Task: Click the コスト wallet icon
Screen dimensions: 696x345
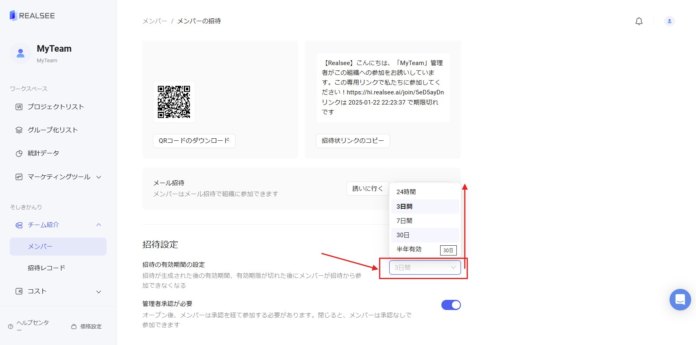Action: pos(19,291)
